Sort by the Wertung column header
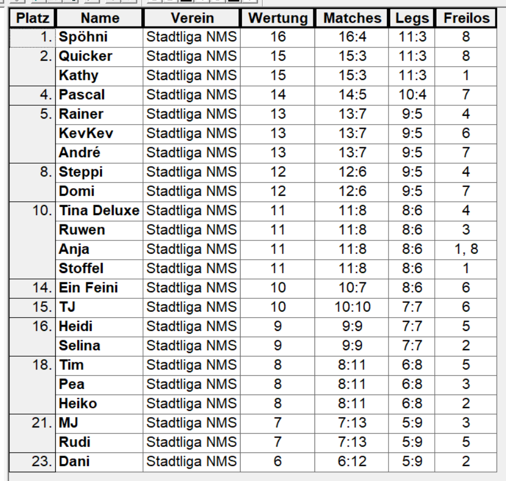This screenshot has height=481, width=506. tap(278, 18)
